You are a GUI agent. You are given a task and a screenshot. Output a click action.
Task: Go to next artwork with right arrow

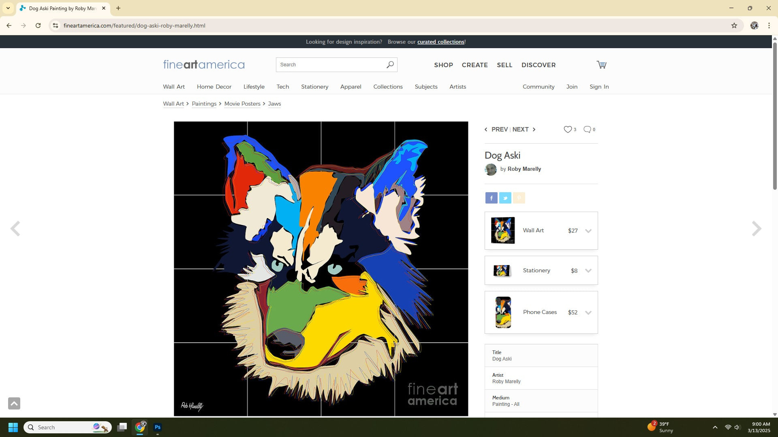(x=756, y=229)
